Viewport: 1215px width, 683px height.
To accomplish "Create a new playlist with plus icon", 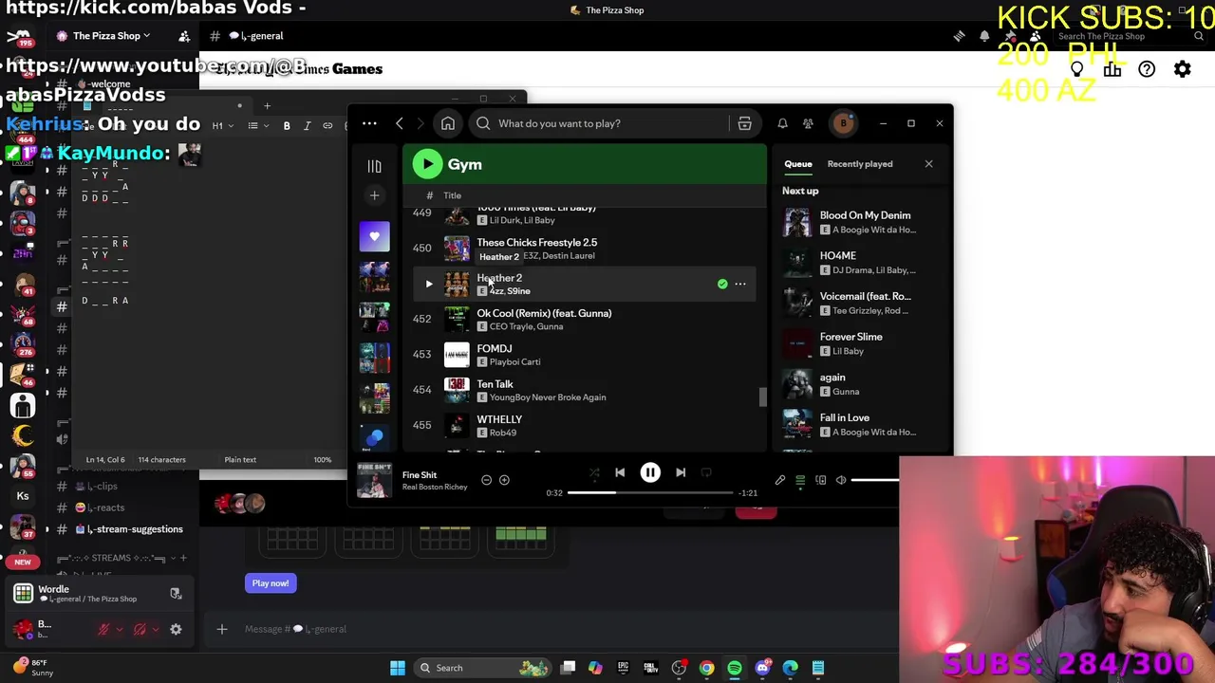I will [374, 195].
